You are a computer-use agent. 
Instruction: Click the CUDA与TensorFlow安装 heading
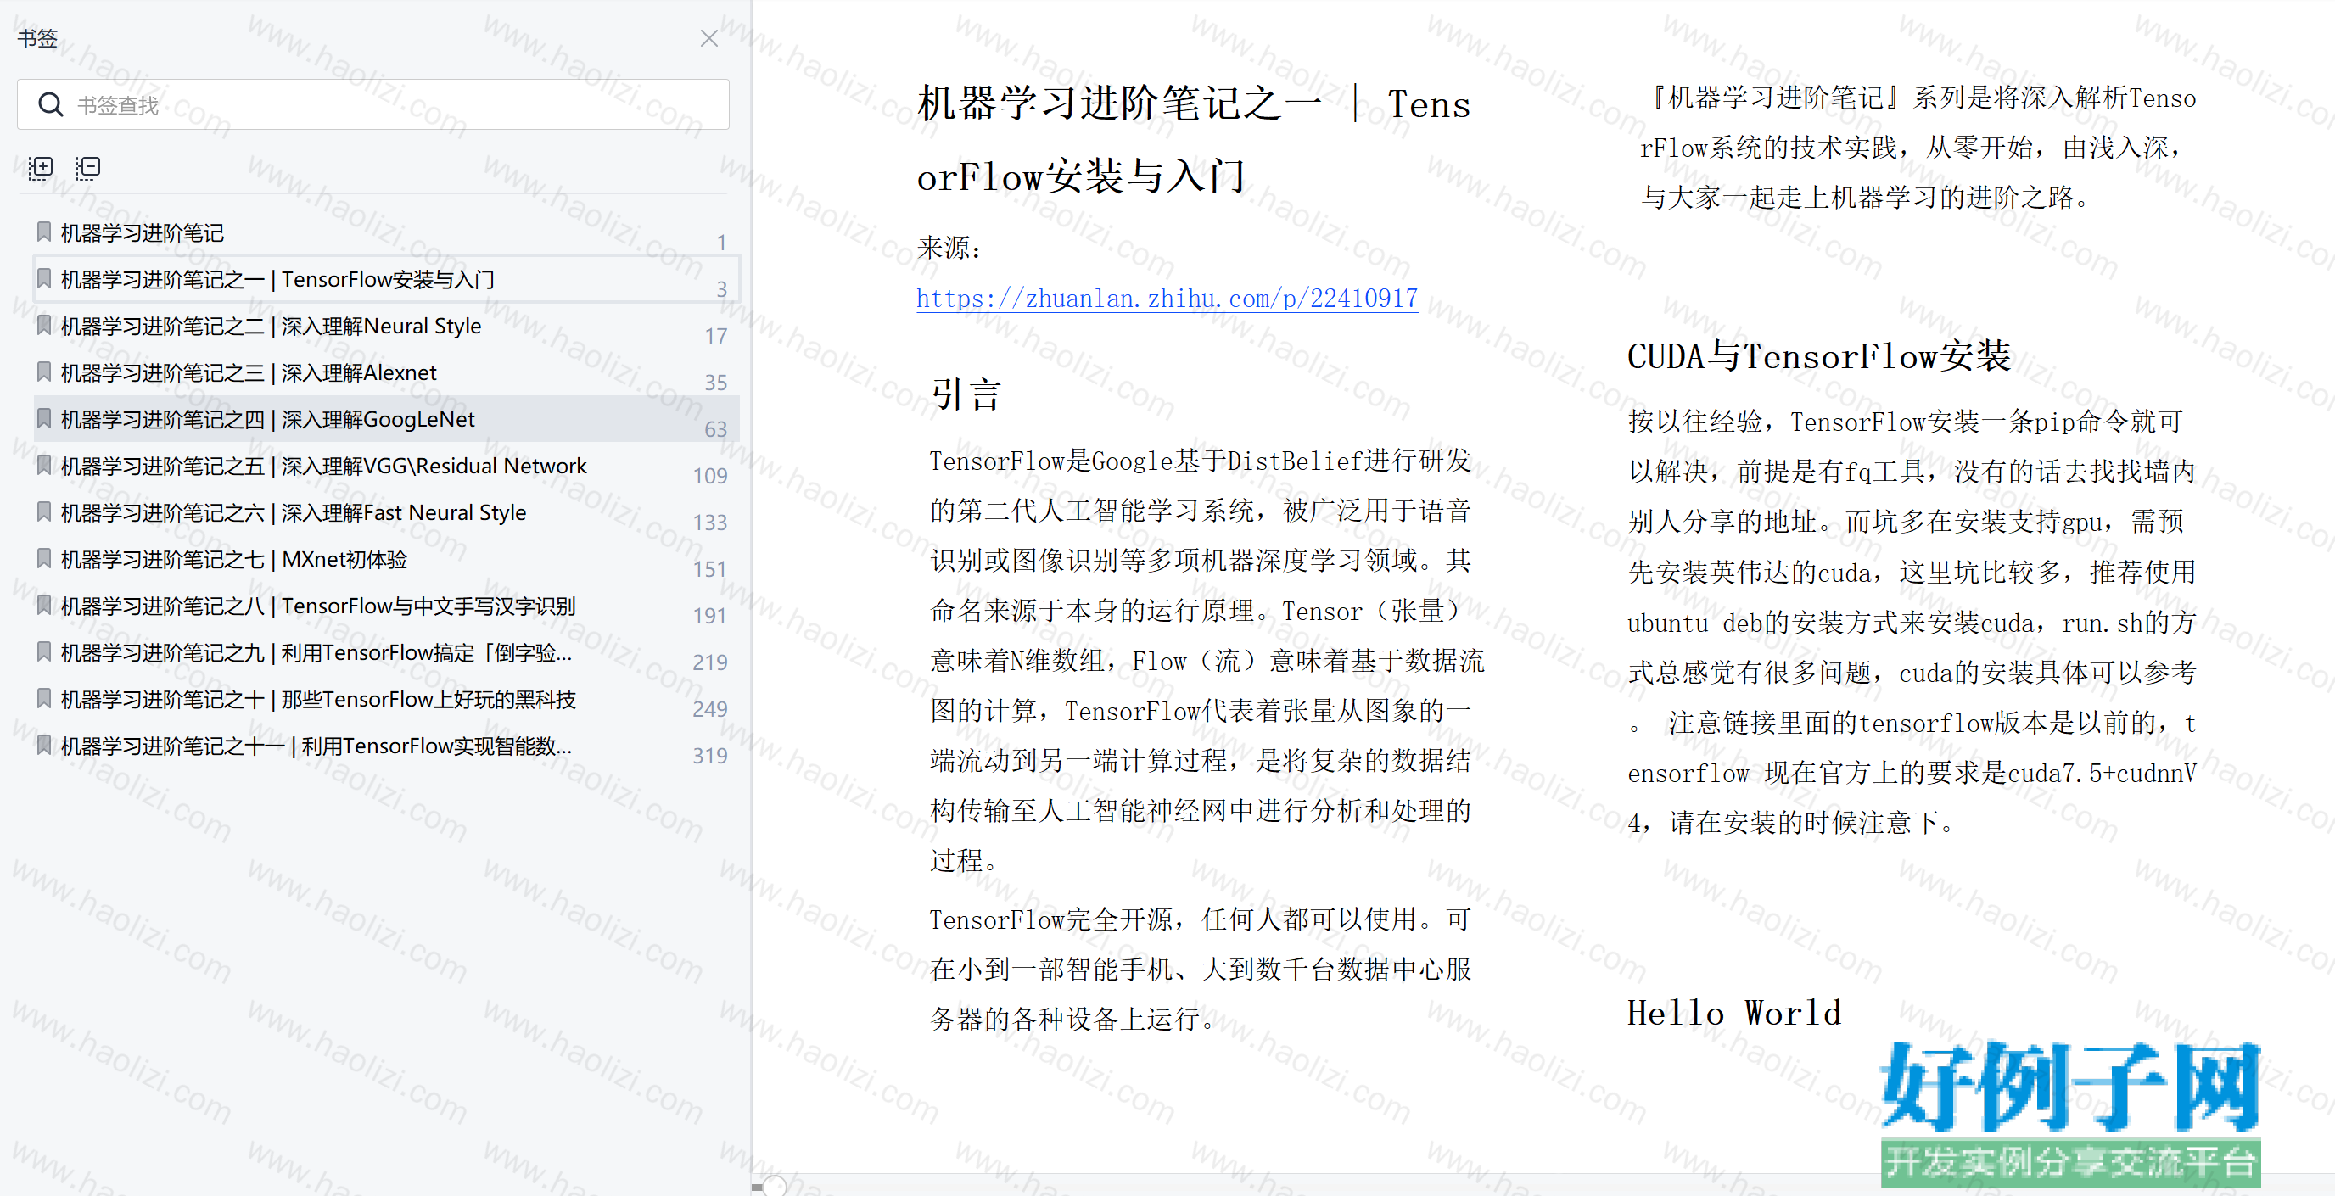1819,356
